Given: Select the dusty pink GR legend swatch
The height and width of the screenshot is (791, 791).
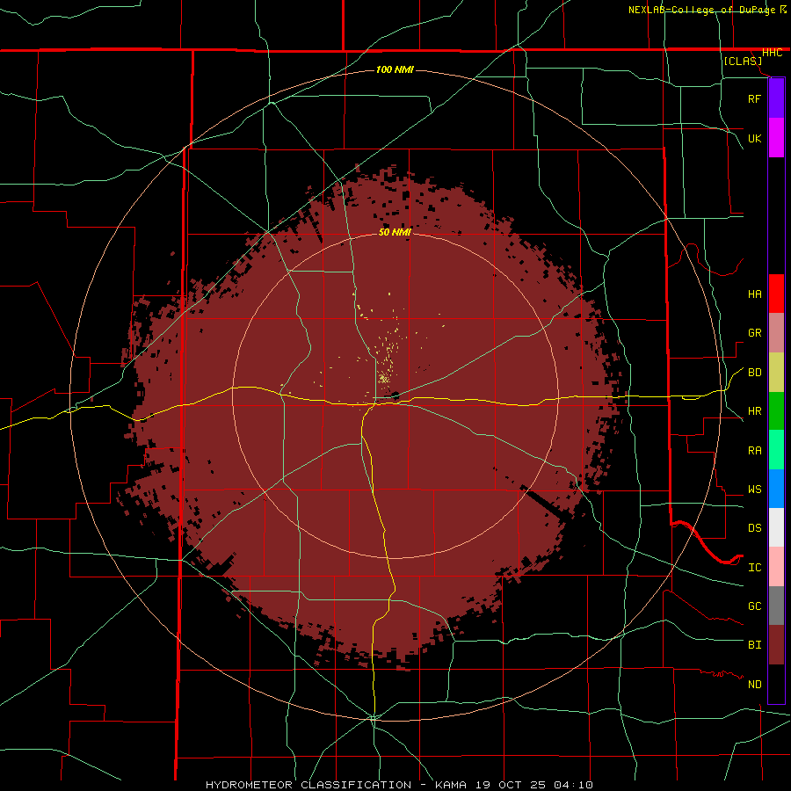Looking at the screenshot, I should pos(776,333).
